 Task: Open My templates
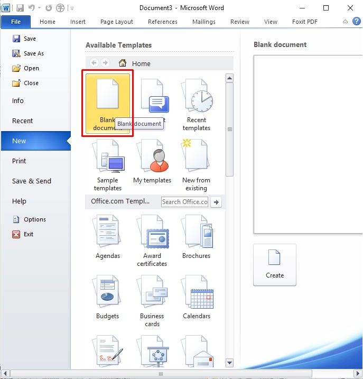tap(152, 161)
